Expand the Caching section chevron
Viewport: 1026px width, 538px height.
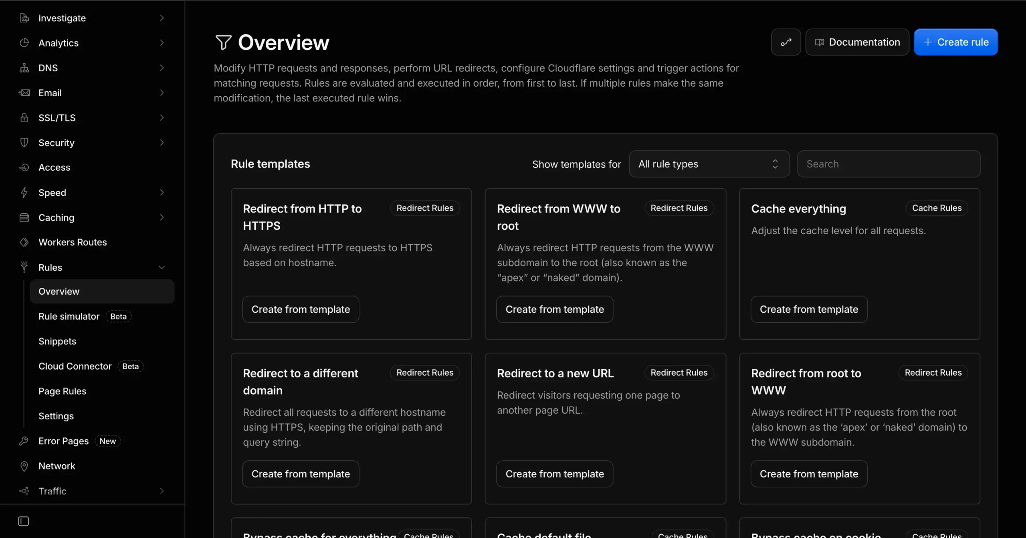[x=162, y=217]
